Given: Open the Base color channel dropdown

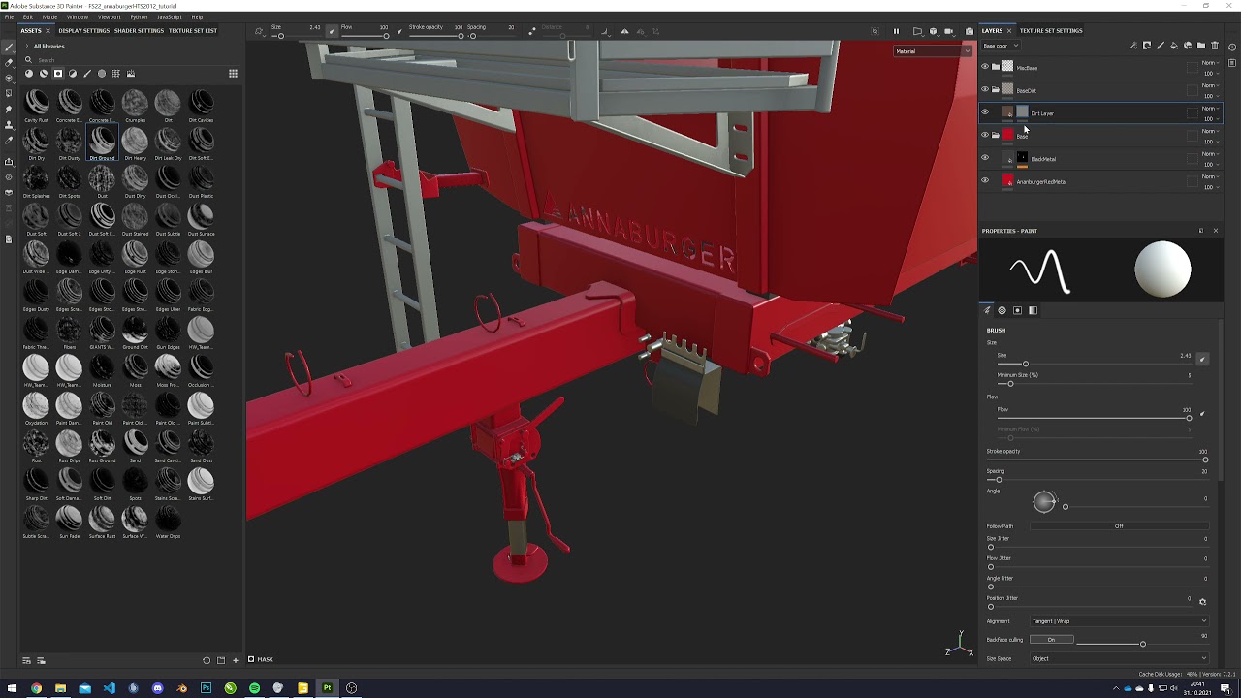Looking at the screenshot, I should click(1001, 46).
